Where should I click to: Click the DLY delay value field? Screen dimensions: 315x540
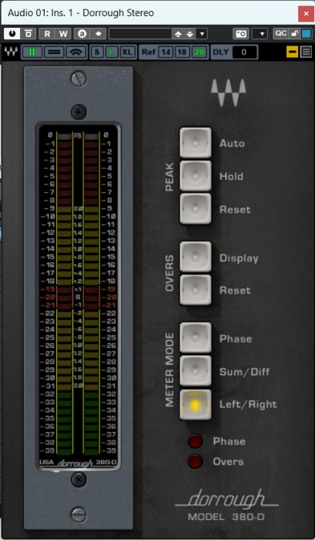pos(244,52)
